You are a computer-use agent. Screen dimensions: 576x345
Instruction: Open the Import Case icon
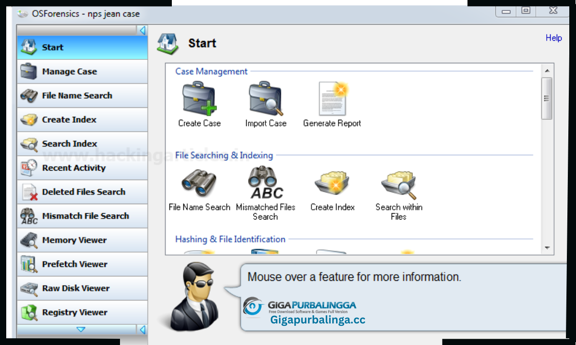[x=265, y=98]
